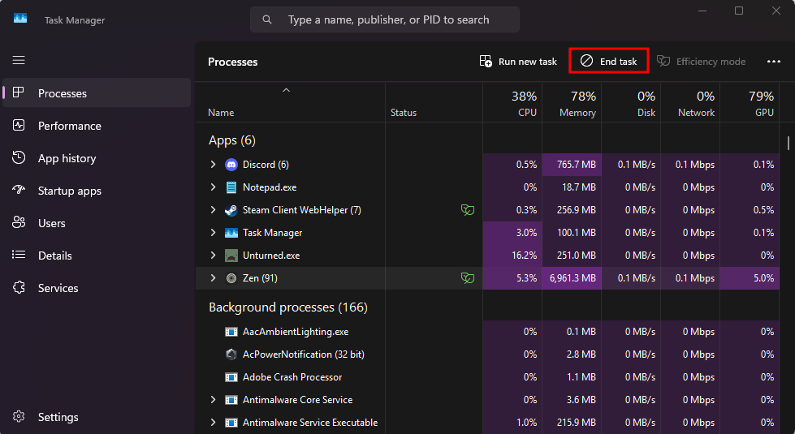Click the Run new task button

tap(518, 62)
